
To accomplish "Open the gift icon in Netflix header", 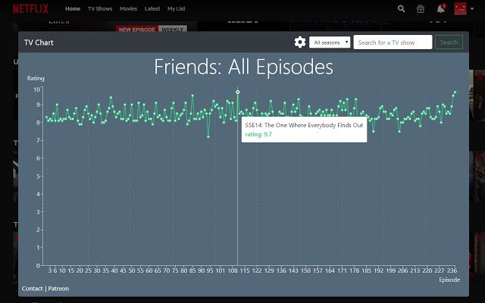I will (x=421, y=8).
